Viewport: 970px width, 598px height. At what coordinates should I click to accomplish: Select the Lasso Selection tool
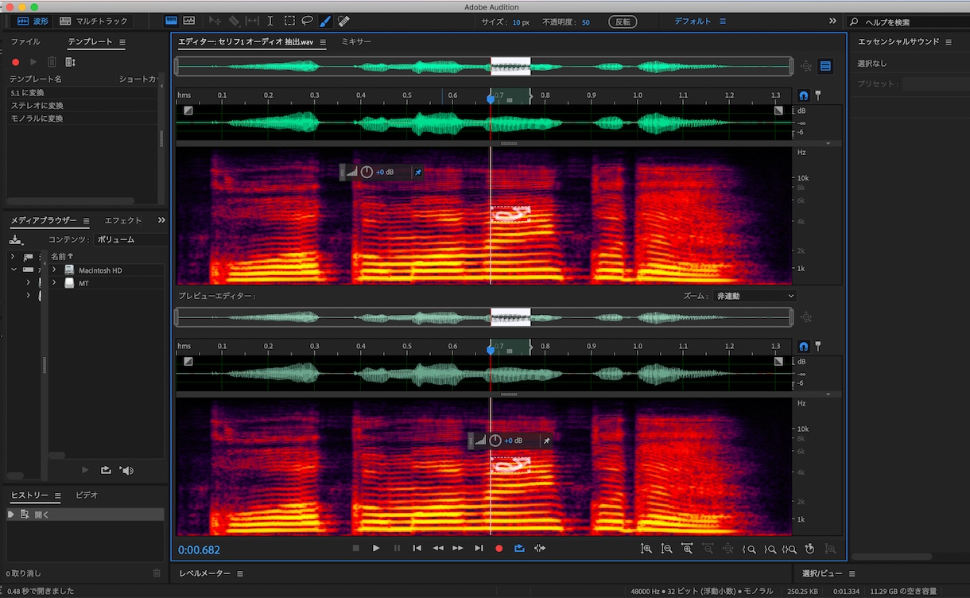click(307, 21)
